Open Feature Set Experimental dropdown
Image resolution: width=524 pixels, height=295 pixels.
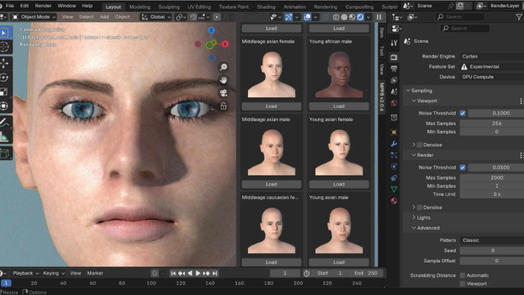pos(491,66)
